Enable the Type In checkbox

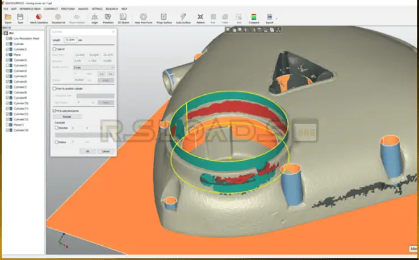(x=53, y=49)
